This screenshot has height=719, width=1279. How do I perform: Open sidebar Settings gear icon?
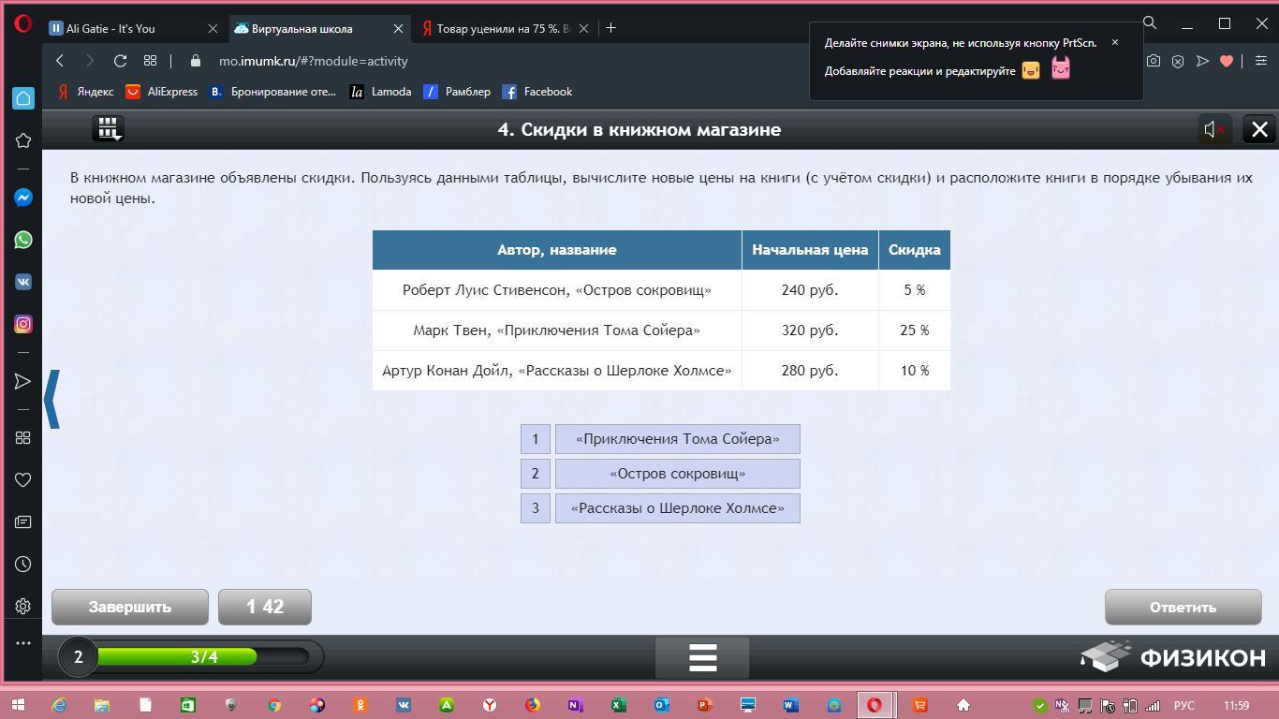[23, 606]
